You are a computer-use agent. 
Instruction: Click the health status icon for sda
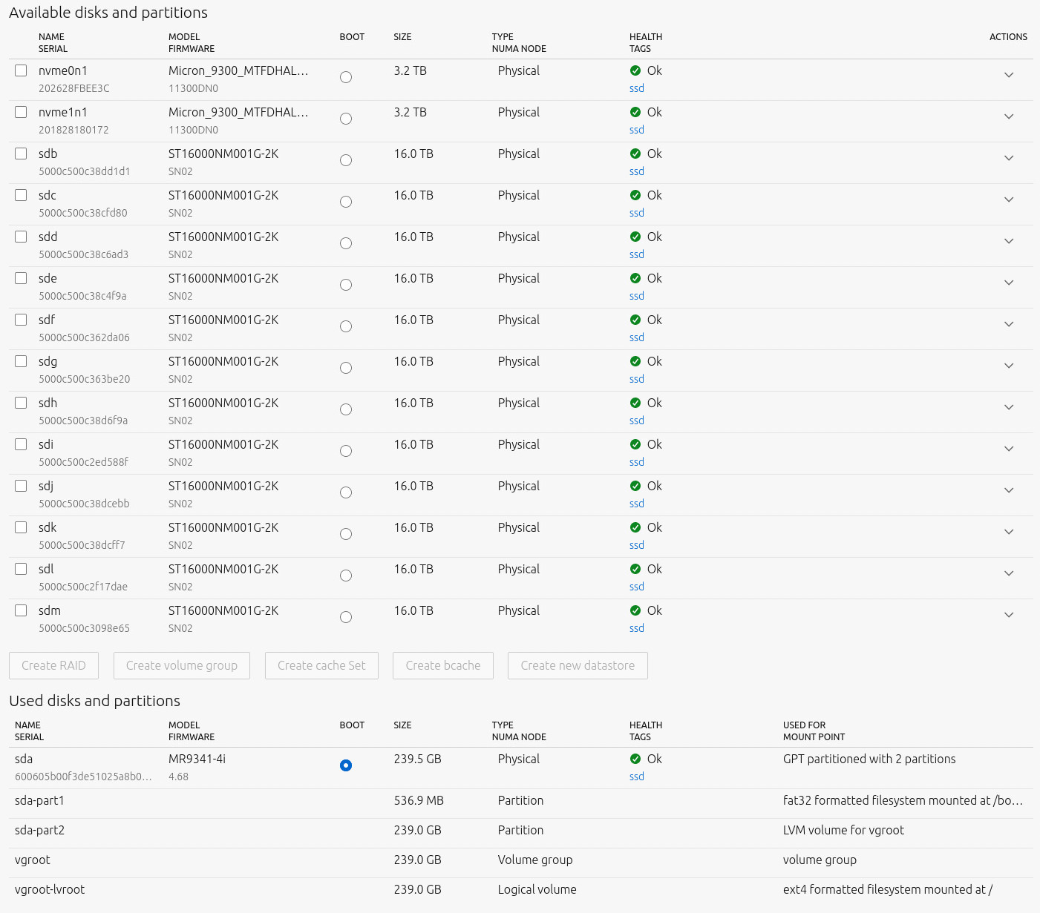(x=635, y=759)
